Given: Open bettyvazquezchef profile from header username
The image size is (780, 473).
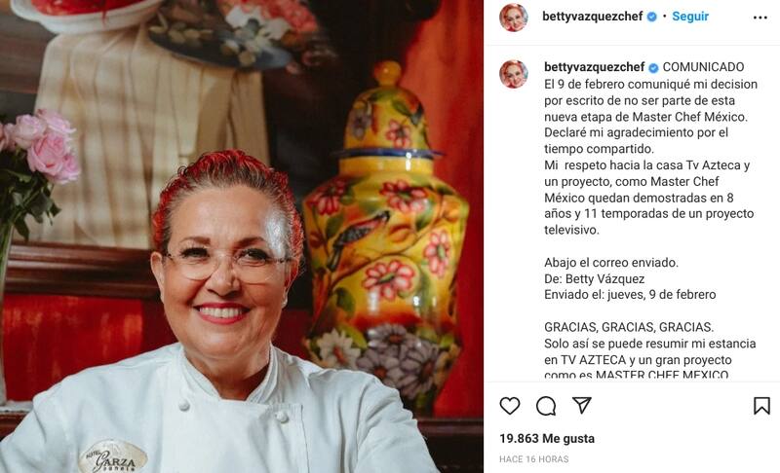Looking at the screenshot, I should coord(592,17).
